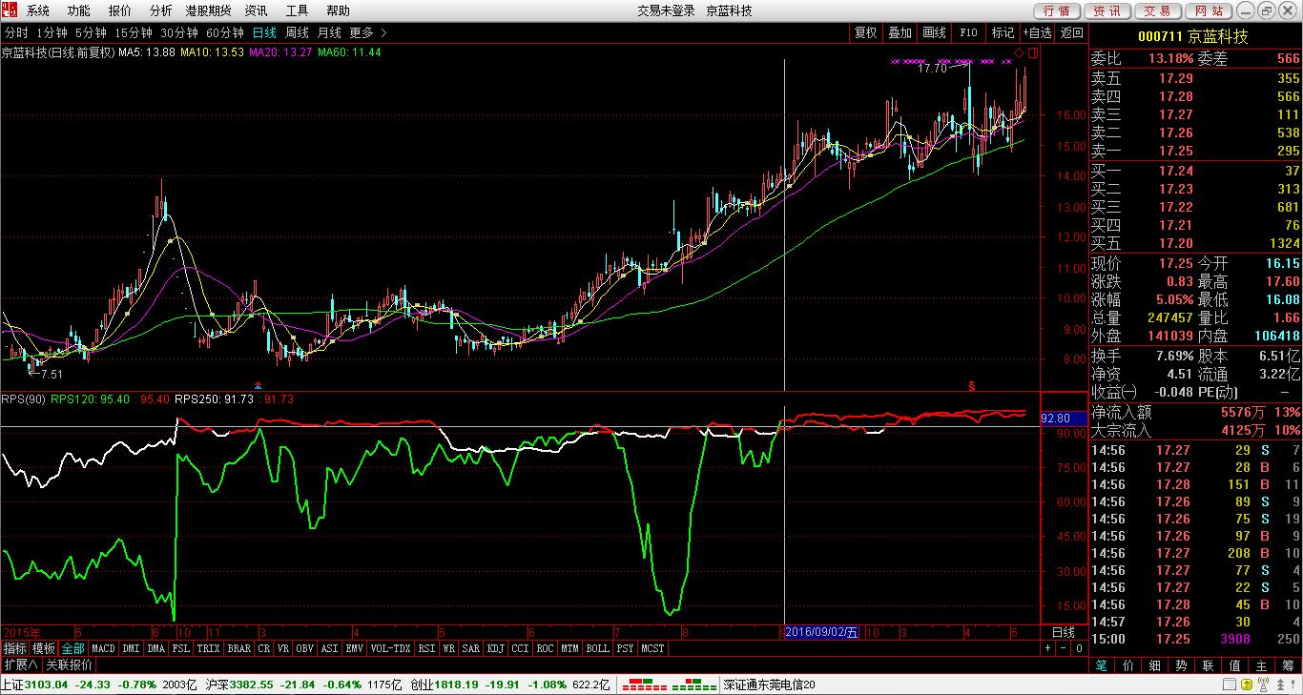Collapse the 扩展 panel
The image size is (1303, 695).
(20, 664)
